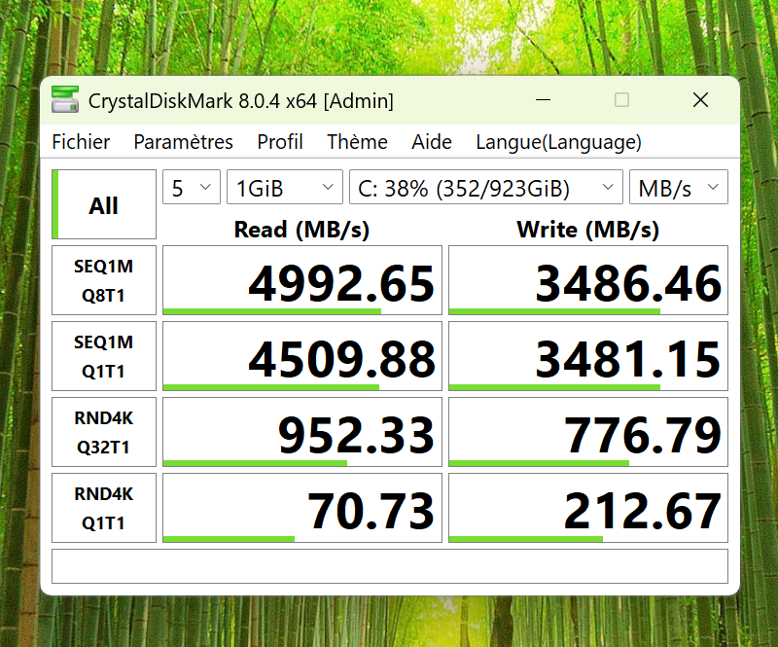Open the C: drive selection dropdown

point(484,188)
